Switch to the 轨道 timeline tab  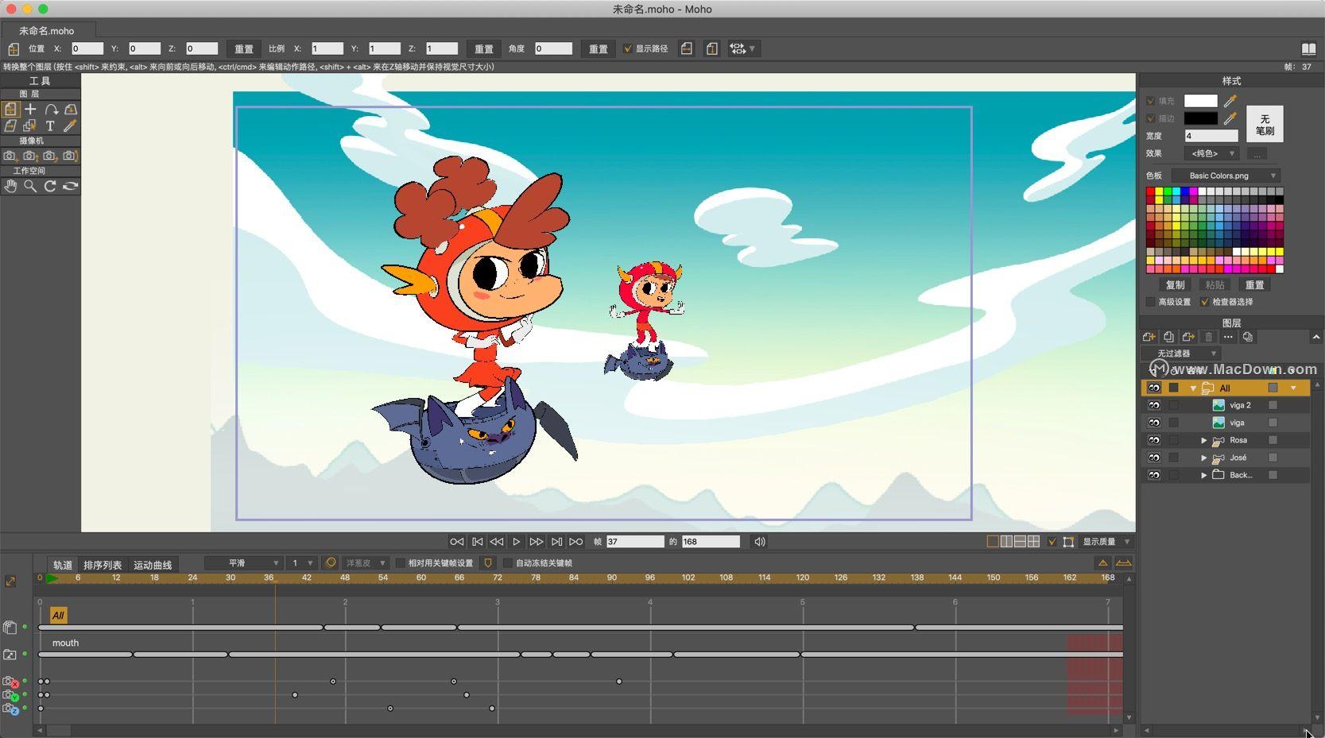(x=63, y=565)
